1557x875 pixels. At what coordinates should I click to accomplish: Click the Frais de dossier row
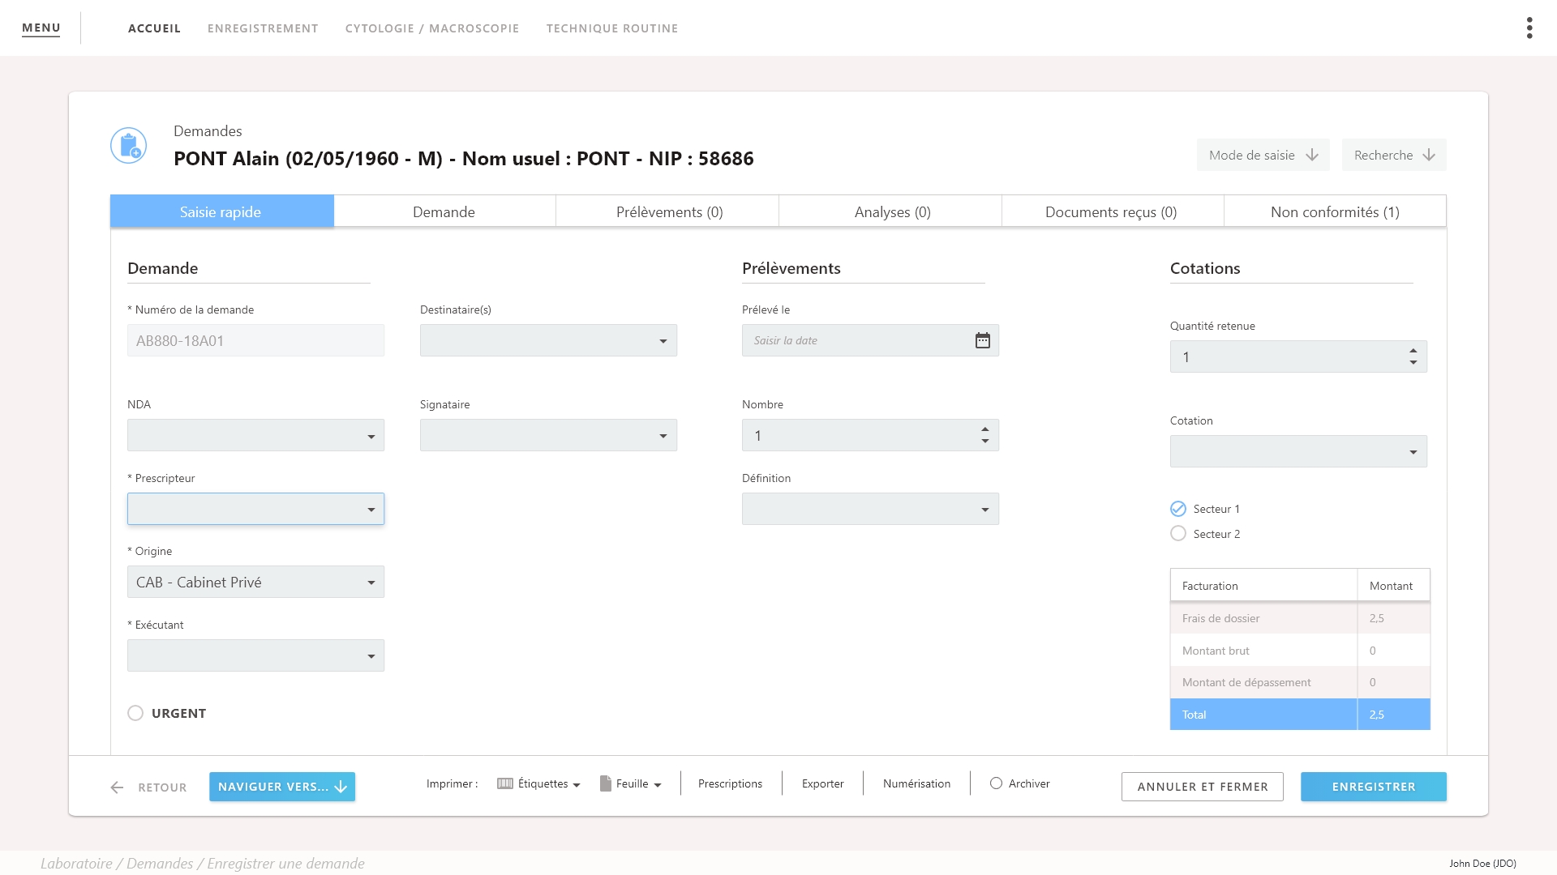tap(1300, 618)
